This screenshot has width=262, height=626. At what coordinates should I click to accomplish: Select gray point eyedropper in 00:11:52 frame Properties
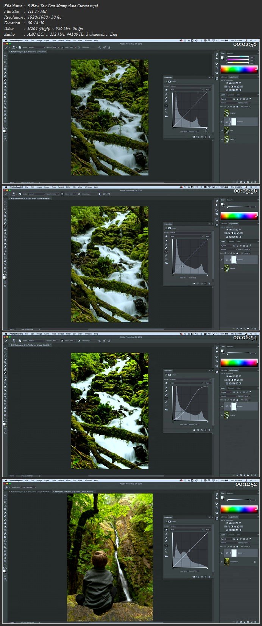click(166, 538)
